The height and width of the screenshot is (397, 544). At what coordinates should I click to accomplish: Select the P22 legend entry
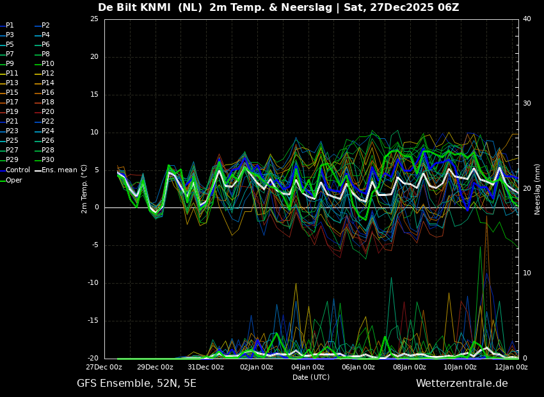(47, 122)
